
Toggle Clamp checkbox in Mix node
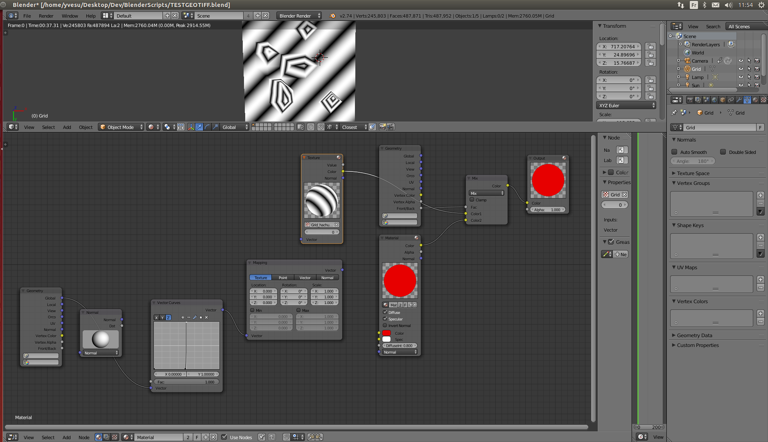[x=472, y=200]
